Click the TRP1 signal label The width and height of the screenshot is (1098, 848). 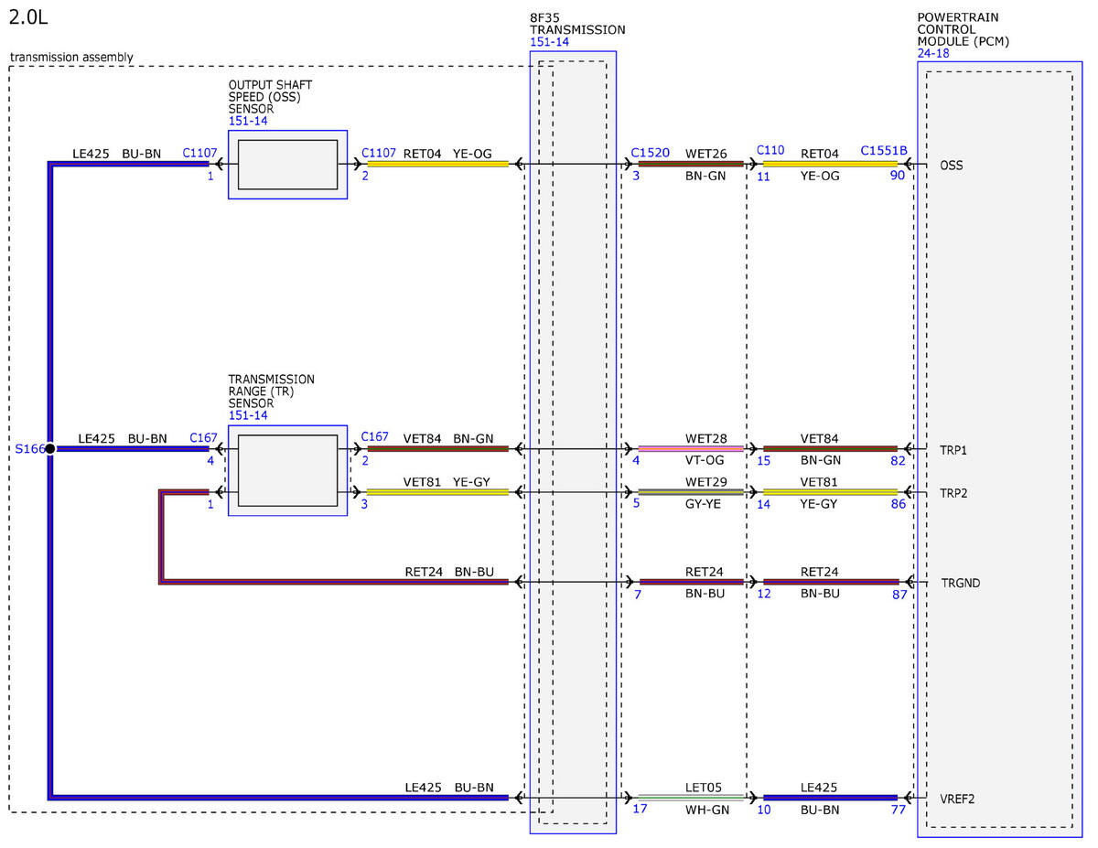(x=953, y=450)
